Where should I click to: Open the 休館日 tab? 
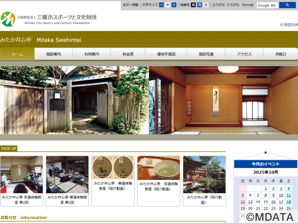coord(280,54)
